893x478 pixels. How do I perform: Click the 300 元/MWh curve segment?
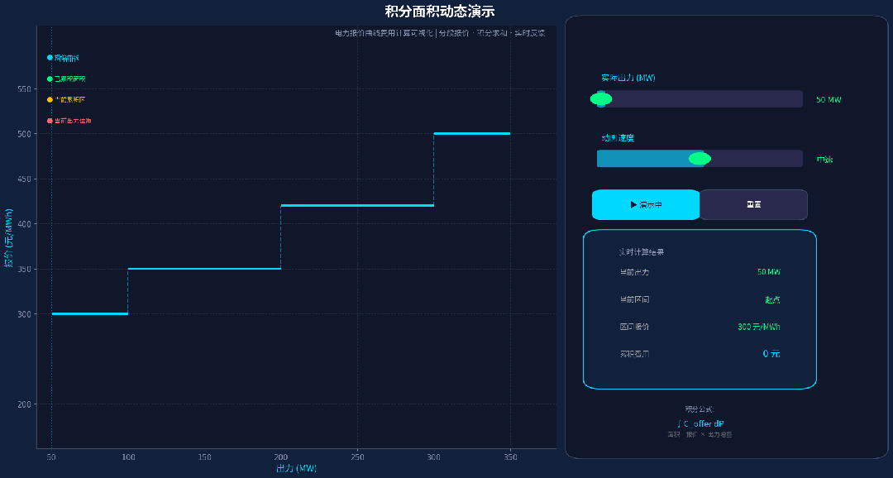tap(90, 314)
